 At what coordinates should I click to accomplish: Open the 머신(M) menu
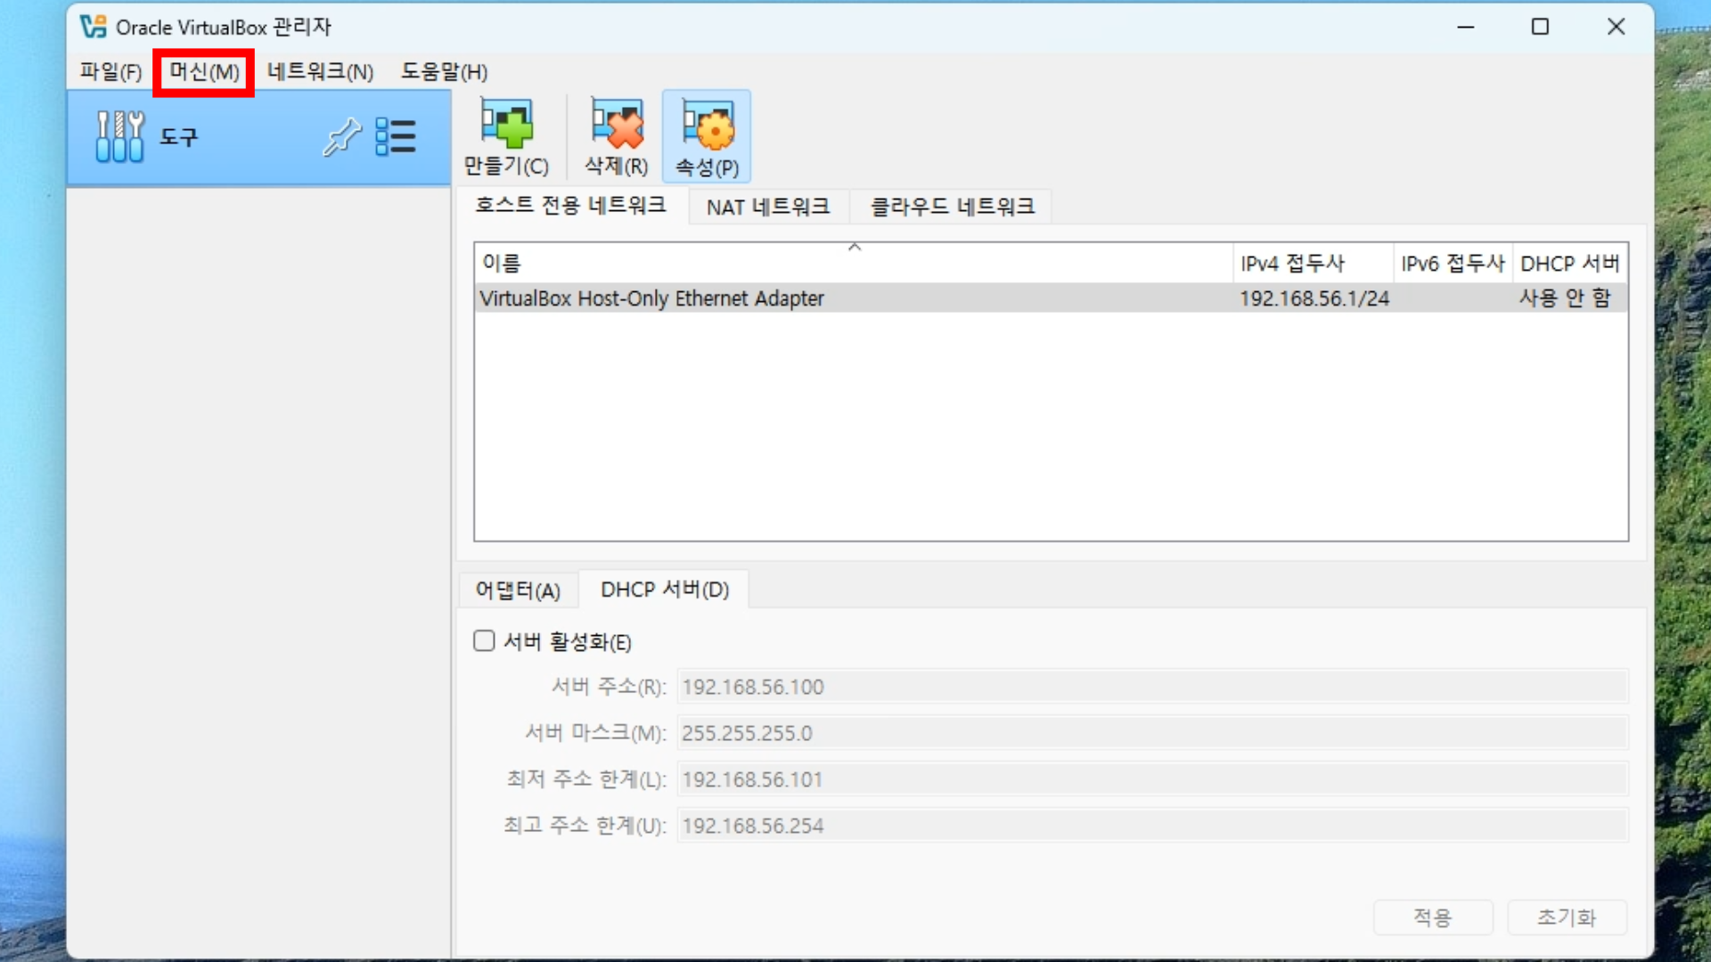pyautogui.click(x=204, y=72)
